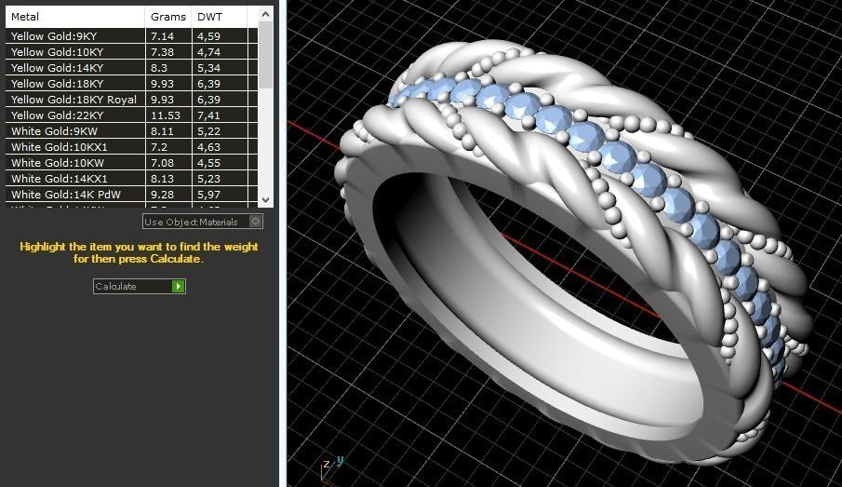The image size is (842, 487).
Task: Click the metal list scroll up arrow
Action: point(265,15)
